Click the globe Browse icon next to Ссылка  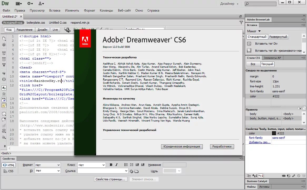tap(131, 171)
